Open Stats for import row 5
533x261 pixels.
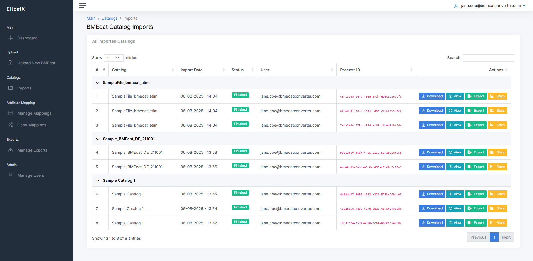(497, 167)
